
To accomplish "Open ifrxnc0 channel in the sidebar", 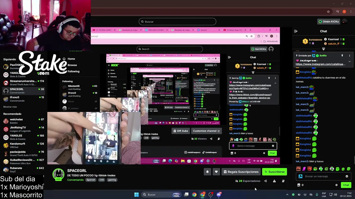I will pyautogui.click(x=24, y=99).
